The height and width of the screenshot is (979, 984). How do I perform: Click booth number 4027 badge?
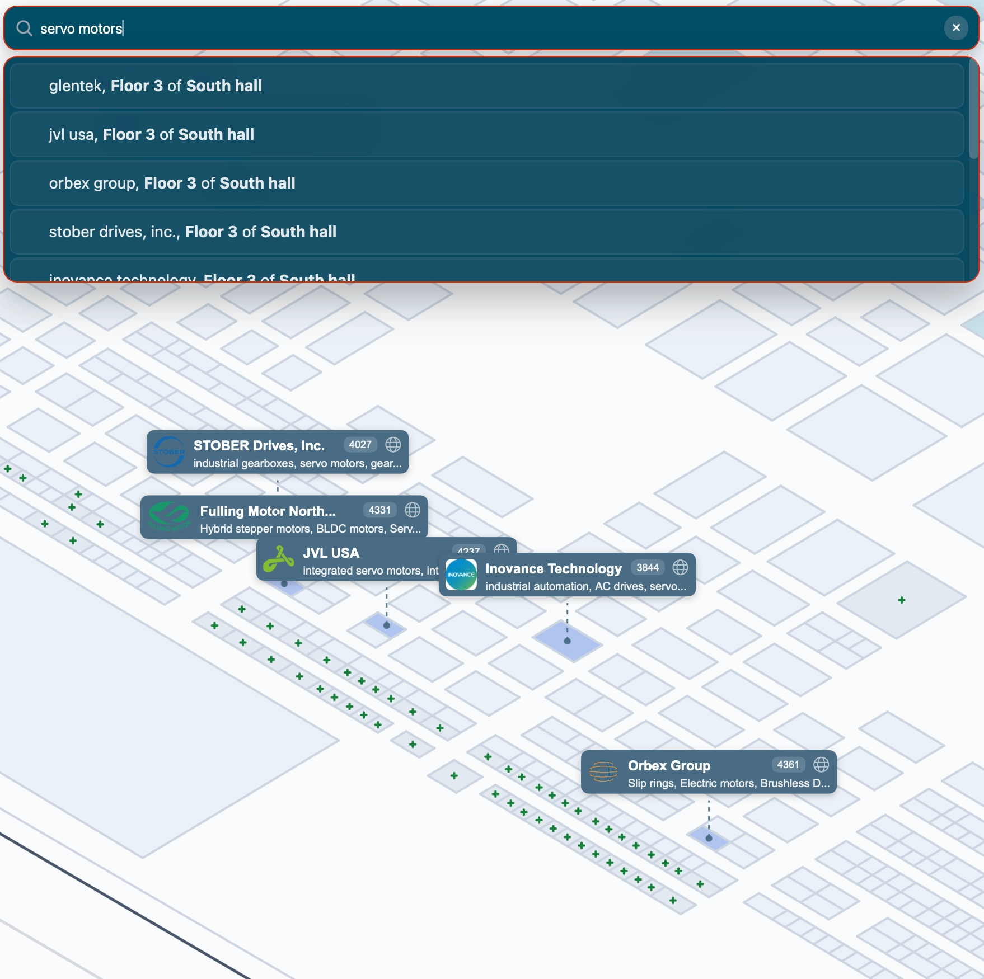tap(360, 445)
